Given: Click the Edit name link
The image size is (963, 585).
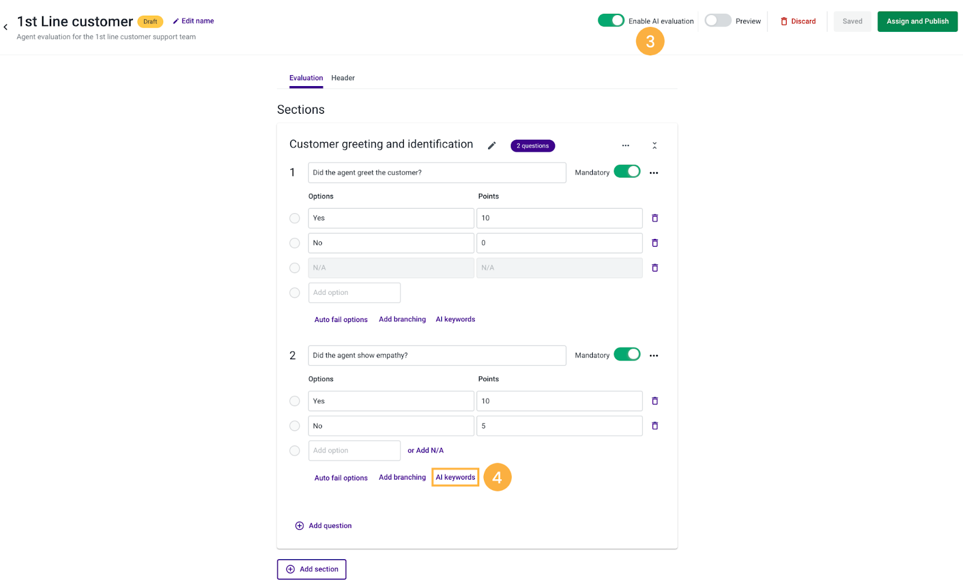Looking at the screenshot, I should click(x=197, y=21).
